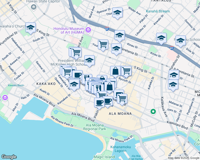This screenshot has height=160, width=200.
Task: Select Rycroft St street label
Action: (125, 81)
